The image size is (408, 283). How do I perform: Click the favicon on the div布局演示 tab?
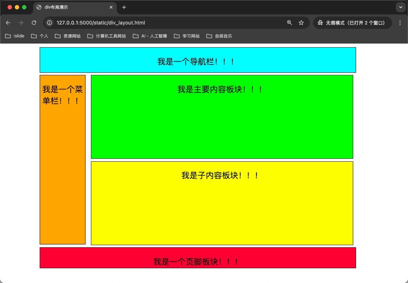38,7
